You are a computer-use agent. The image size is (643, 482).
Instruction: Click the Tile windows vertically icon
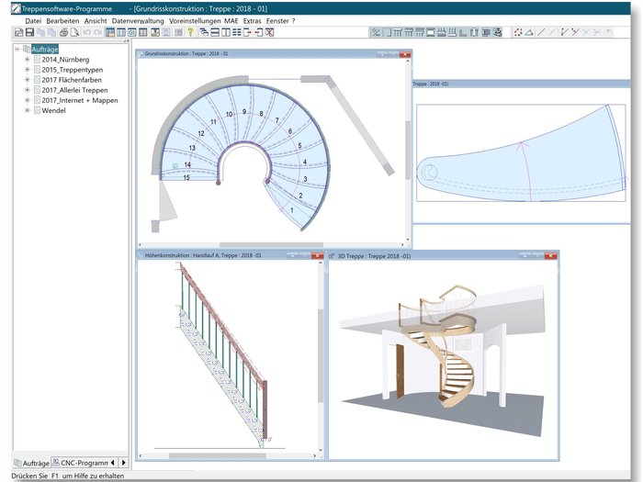[x=226, y=32]
